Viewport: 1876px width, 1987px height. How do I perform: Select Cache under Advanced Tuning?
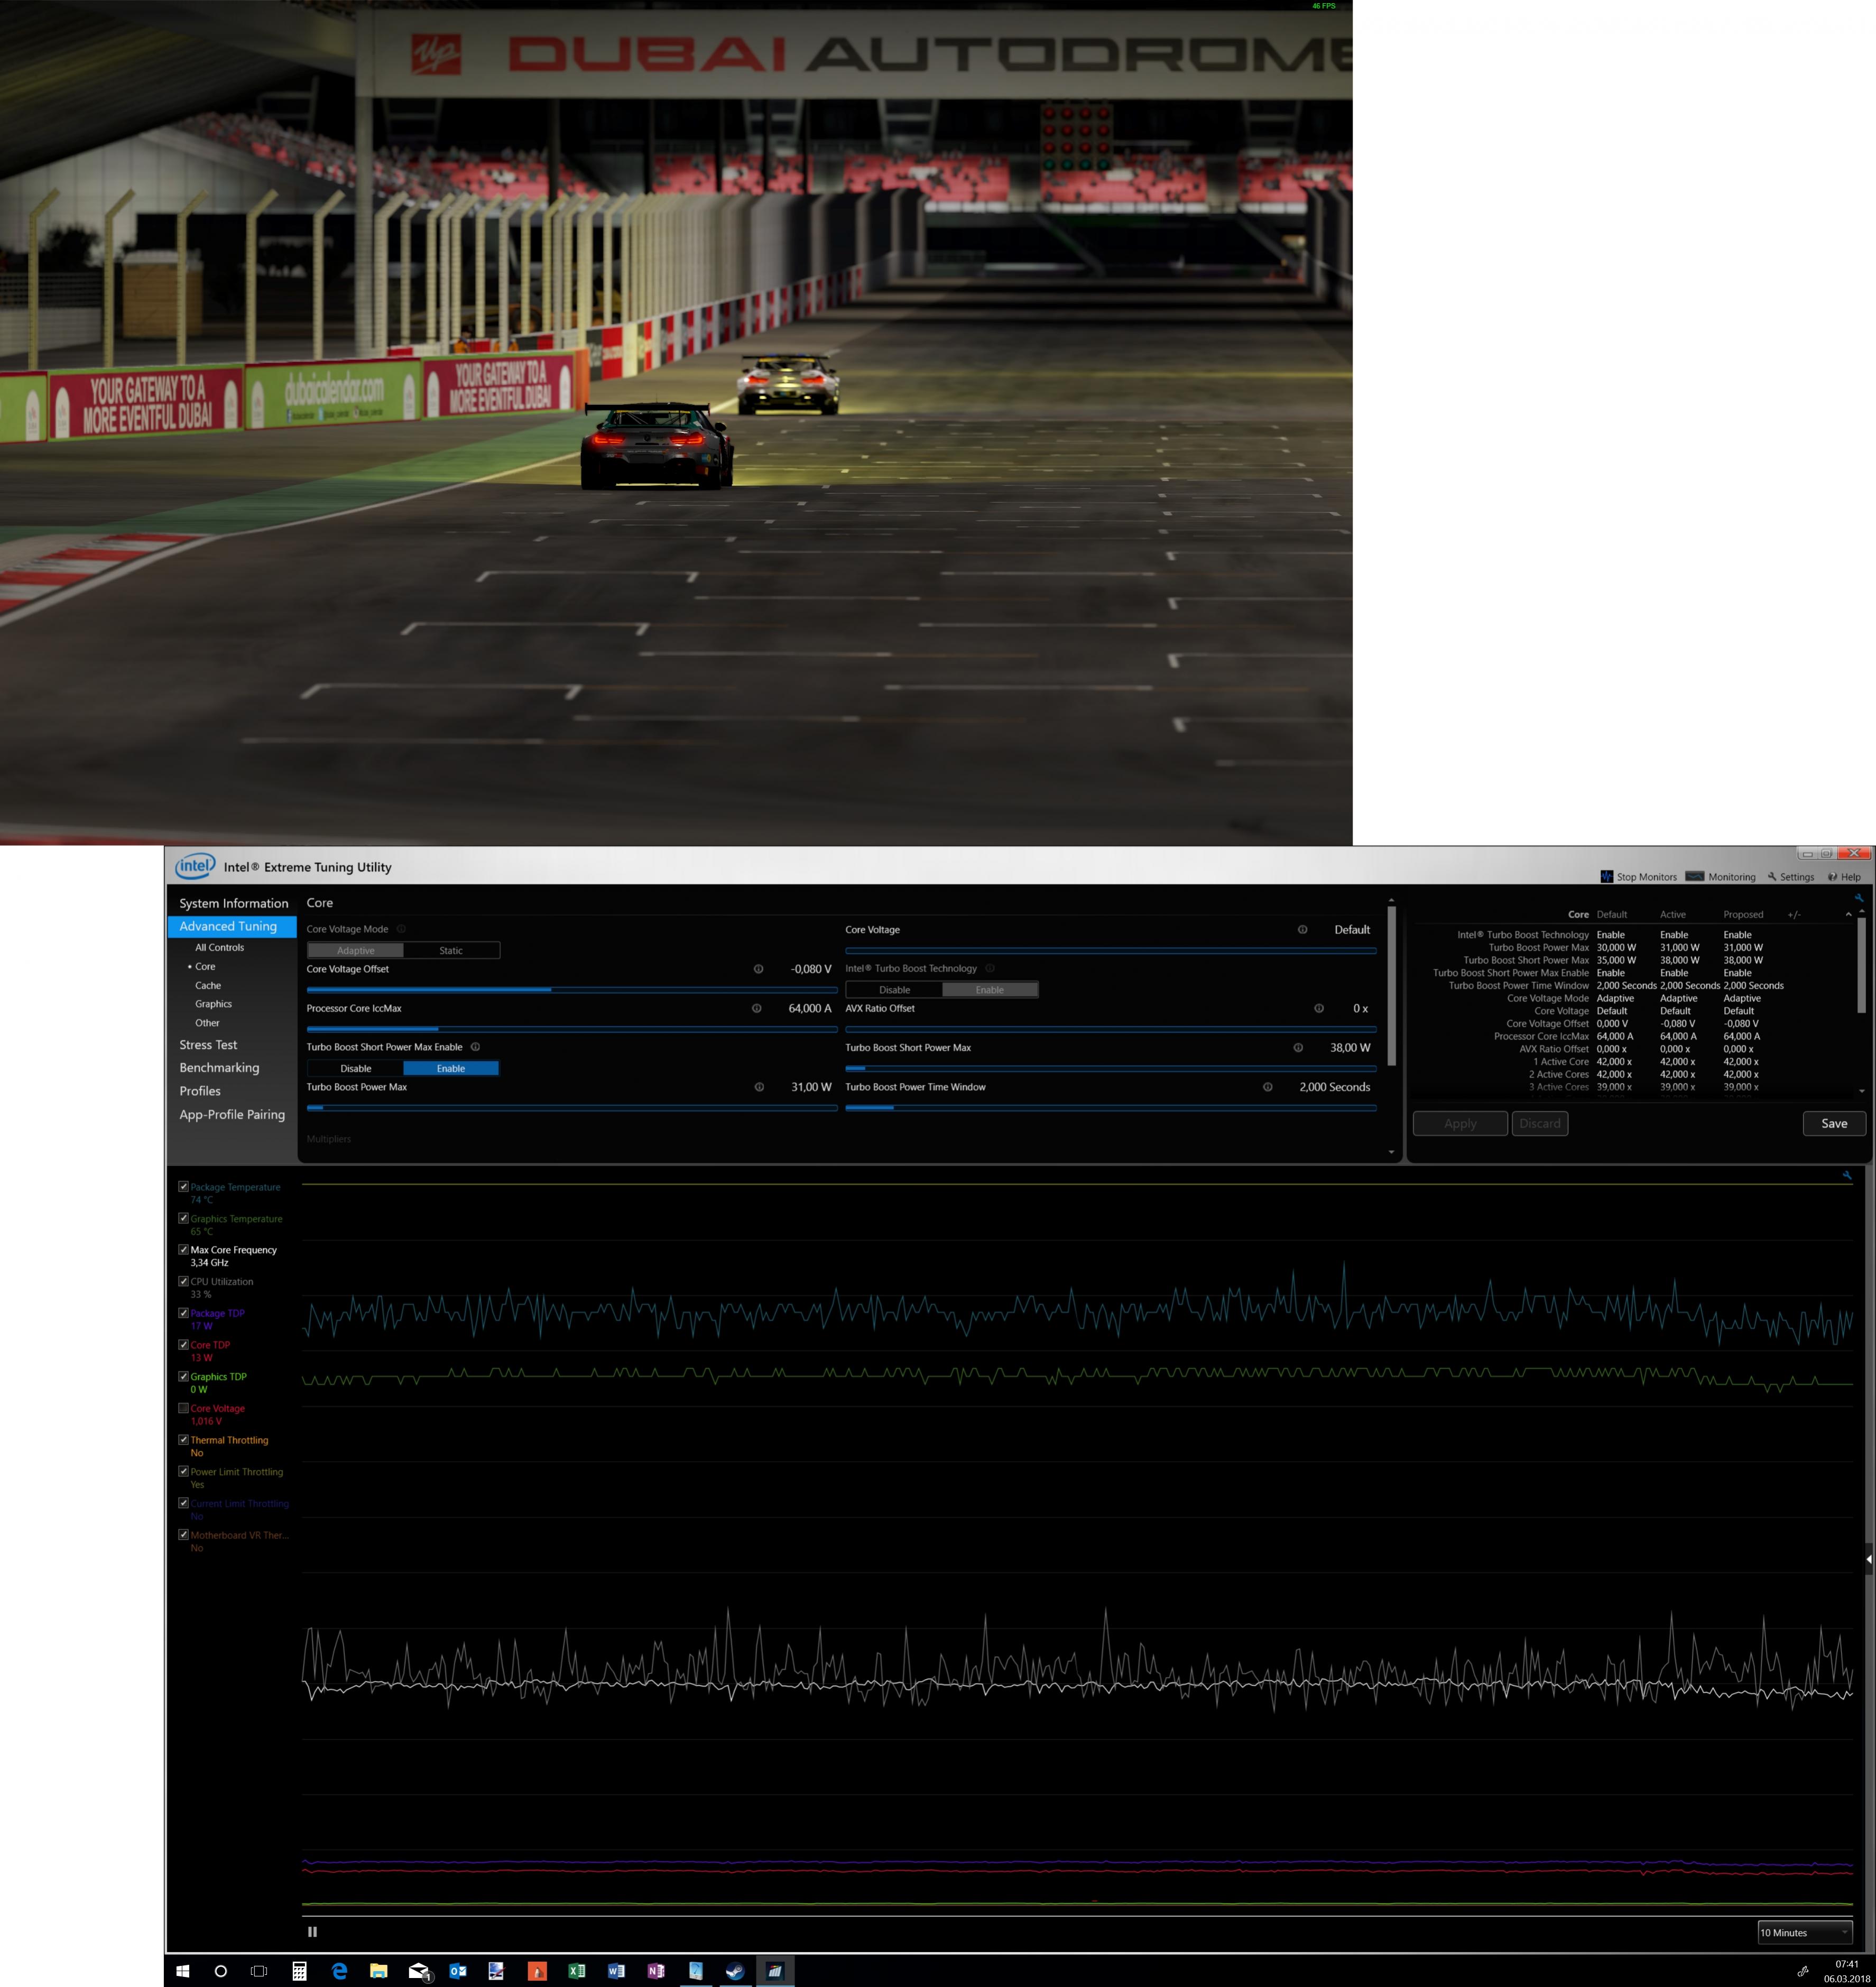(x=208, y=986)
